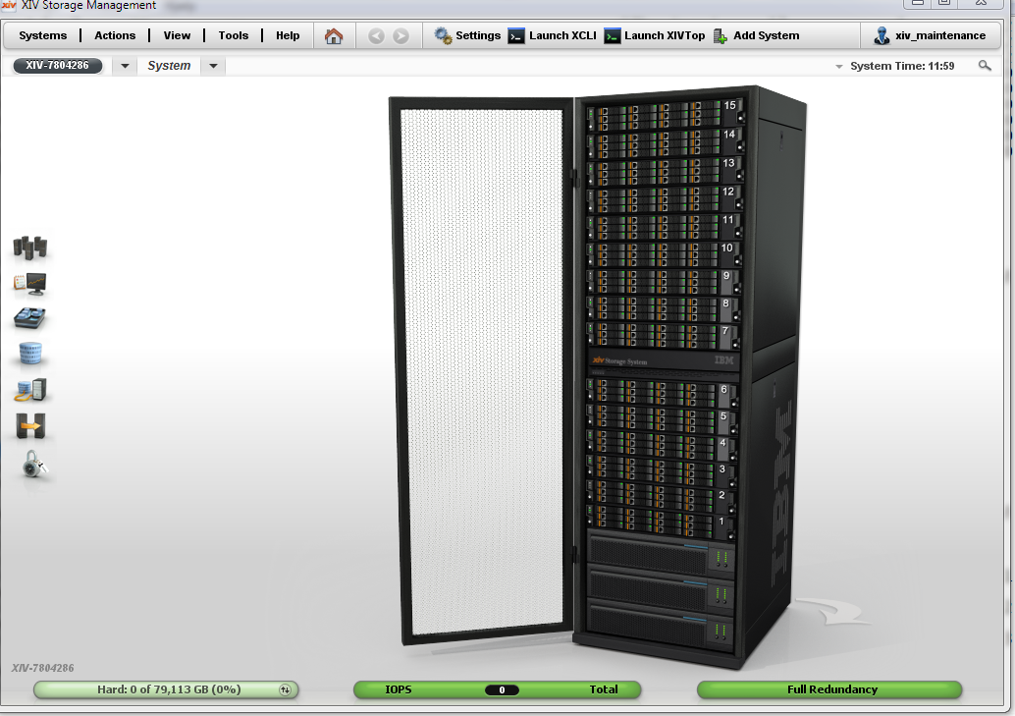Select the Hosts and Clusters sidebar icon
This screenshot has width=1015, height=716.
pos(30,390)
